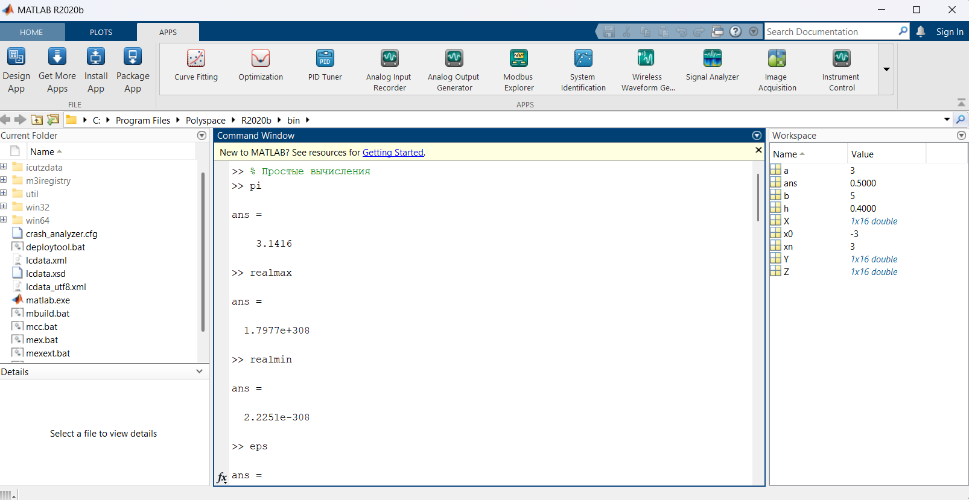This screenshot has height=500, width=969.
Task: Open the PID Tuner app
Action: point(325,65)
